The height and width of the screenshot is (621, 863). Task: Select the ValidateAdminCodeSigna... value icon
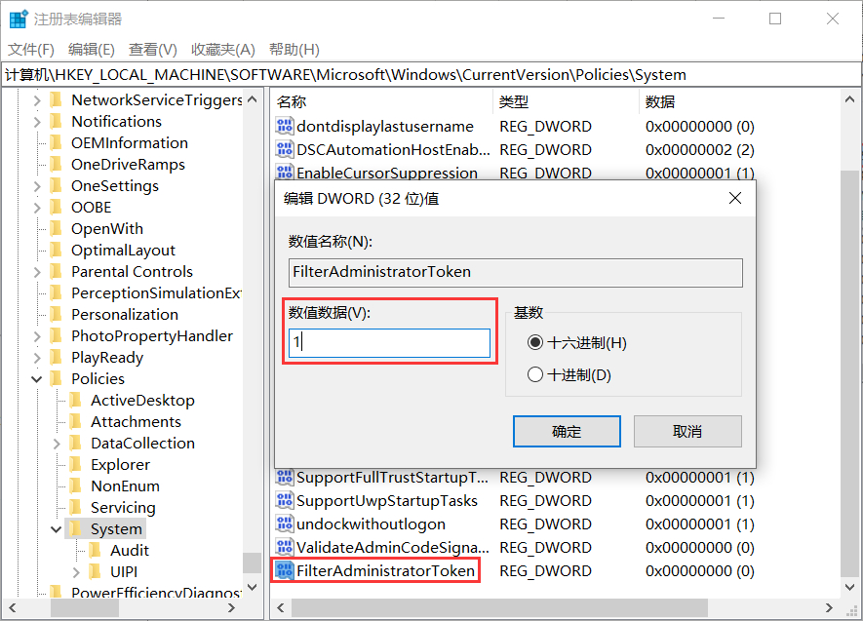pyautogui.click(x=286, y=547)
